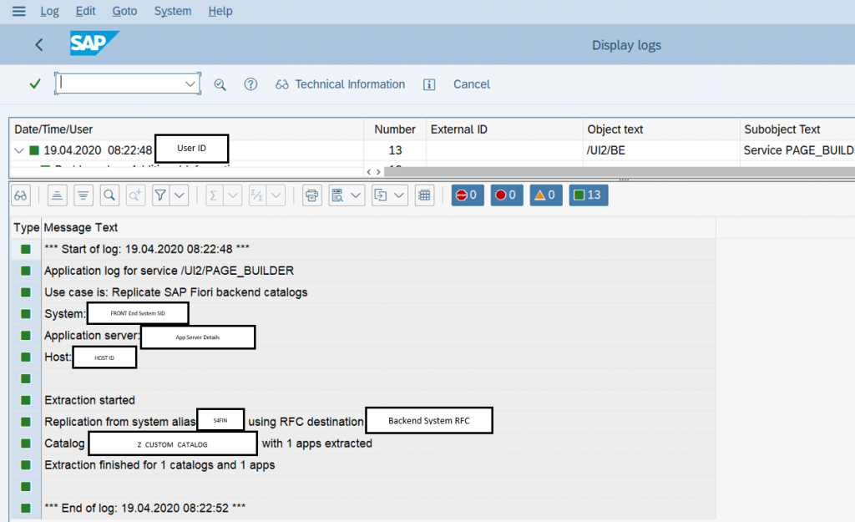This screenshot has height=522, width=855.
Task: Click the left arrow of the log list scrollbar
Action: [369, 172]
